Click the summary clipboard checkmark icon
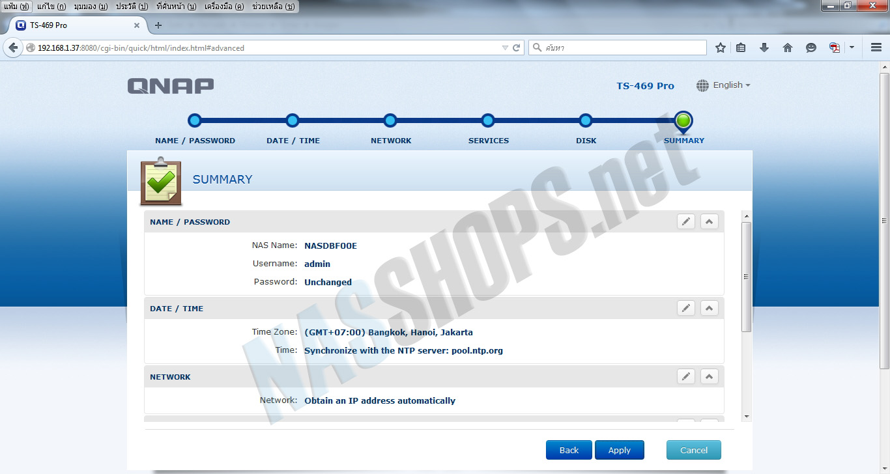The image size is (890, 474). [x=161, y=181]
